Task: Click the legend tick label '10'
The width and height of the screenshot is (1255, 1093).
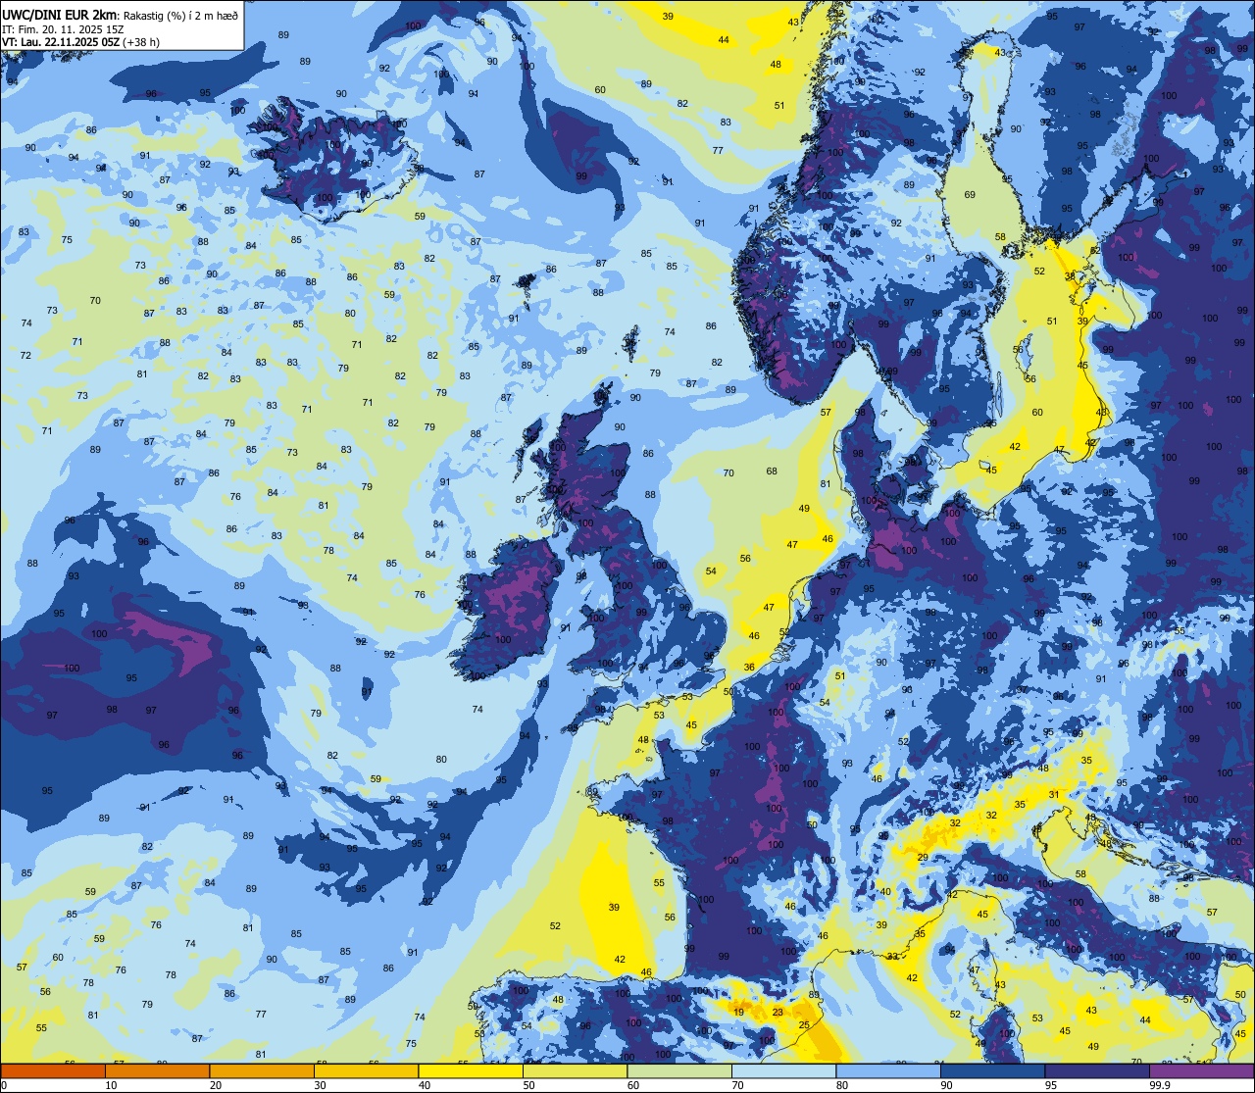Action: click(112, 1085)
